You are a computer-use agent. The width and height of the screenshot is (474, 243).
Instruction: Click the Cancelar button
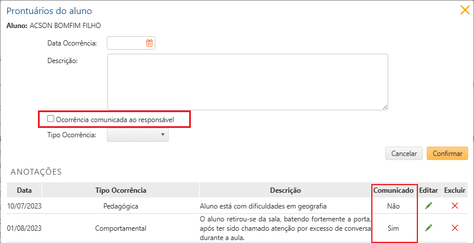(x=403, y=153)
